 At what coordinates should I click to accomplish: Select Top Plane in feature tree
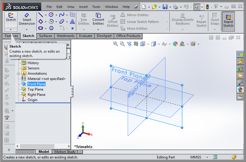point(35,89)
